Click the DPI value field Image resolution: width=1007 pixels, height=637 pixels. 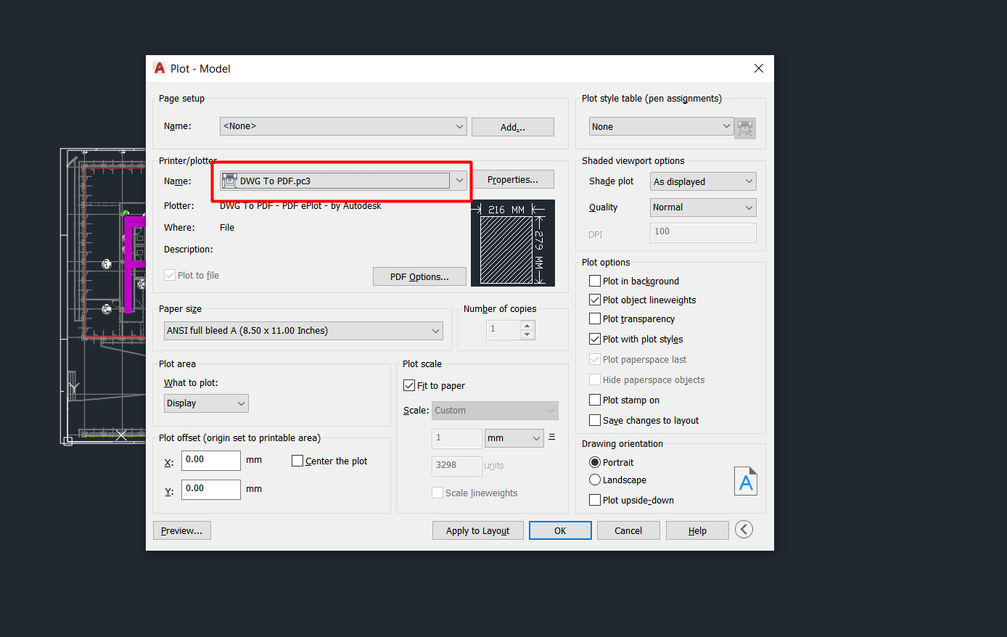(x=703, y=232)
